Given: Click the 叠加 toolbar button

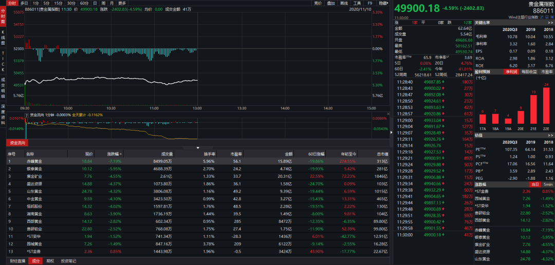Looking at the screenshot, I should pyautogui.click(x=331, y=3).
